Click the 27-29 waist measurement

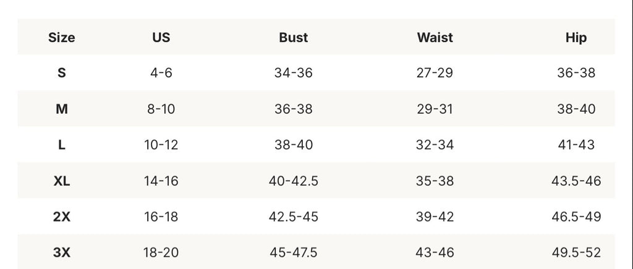[435, 73]
